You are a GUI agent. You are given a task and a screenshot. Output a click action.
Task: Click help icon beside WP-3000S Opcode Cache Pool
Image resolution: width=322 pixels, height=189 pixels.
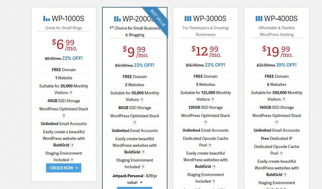point(210,145)
